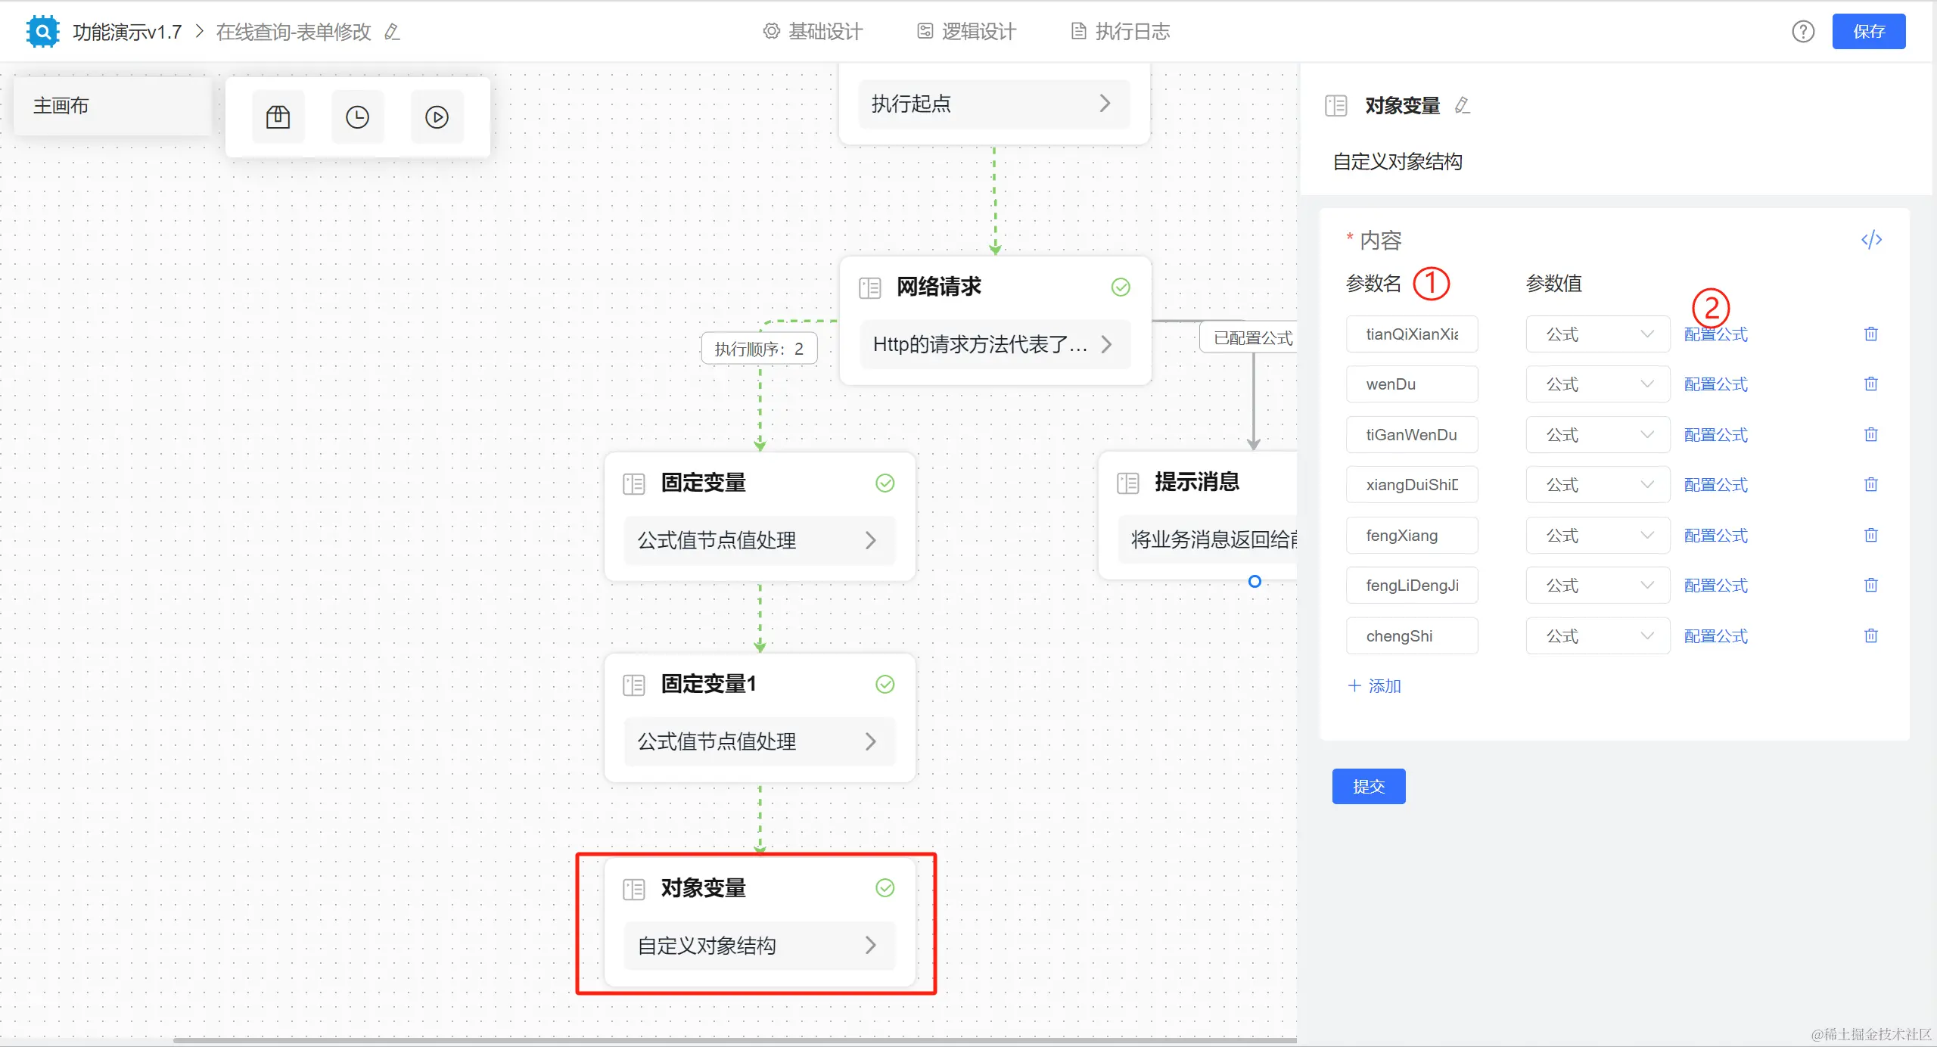Screen dimensions: 1937x1047
Task: Delete the wenDu parameter row
Action: 1870,384
